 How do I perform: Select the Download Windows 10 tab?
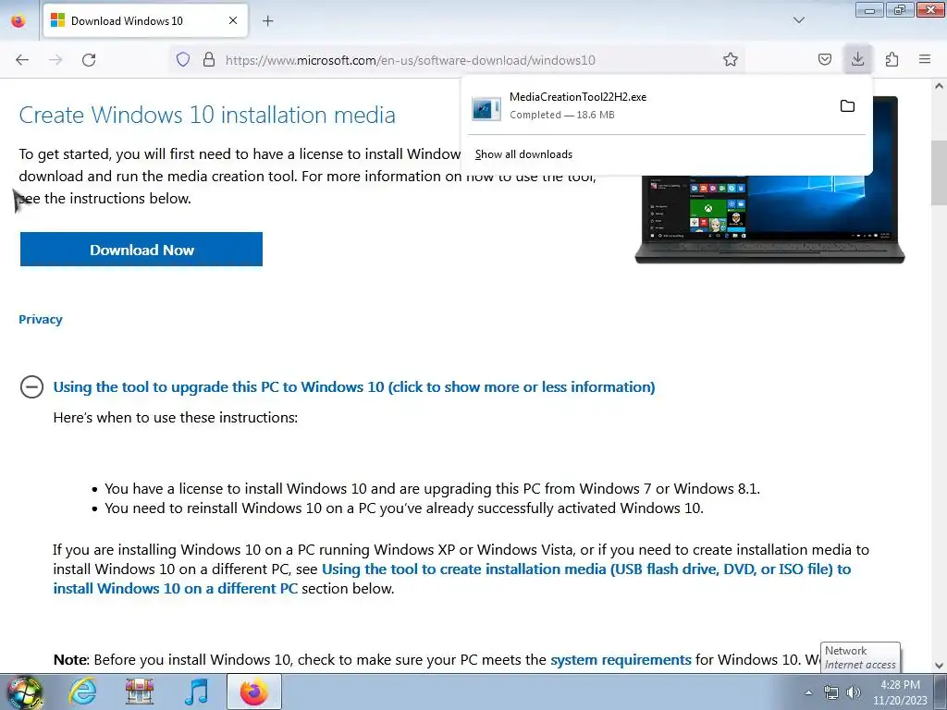tap(145, 20)
